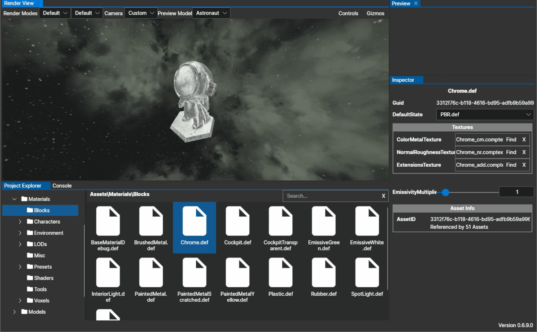537x332 pixels.
Task: Select the CockpitTransparent.def file icon
Action: point(280,221)
